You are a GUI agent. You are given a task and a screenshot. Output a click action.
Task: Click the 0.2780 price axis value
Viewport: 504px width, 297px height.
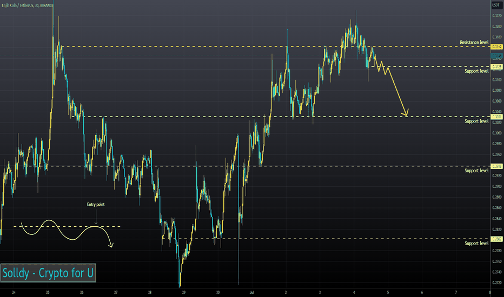(x=496, y=251)
